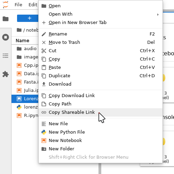174x174 pixels.
Task: Choose Rename in the context menu
Action: (101, 34)
